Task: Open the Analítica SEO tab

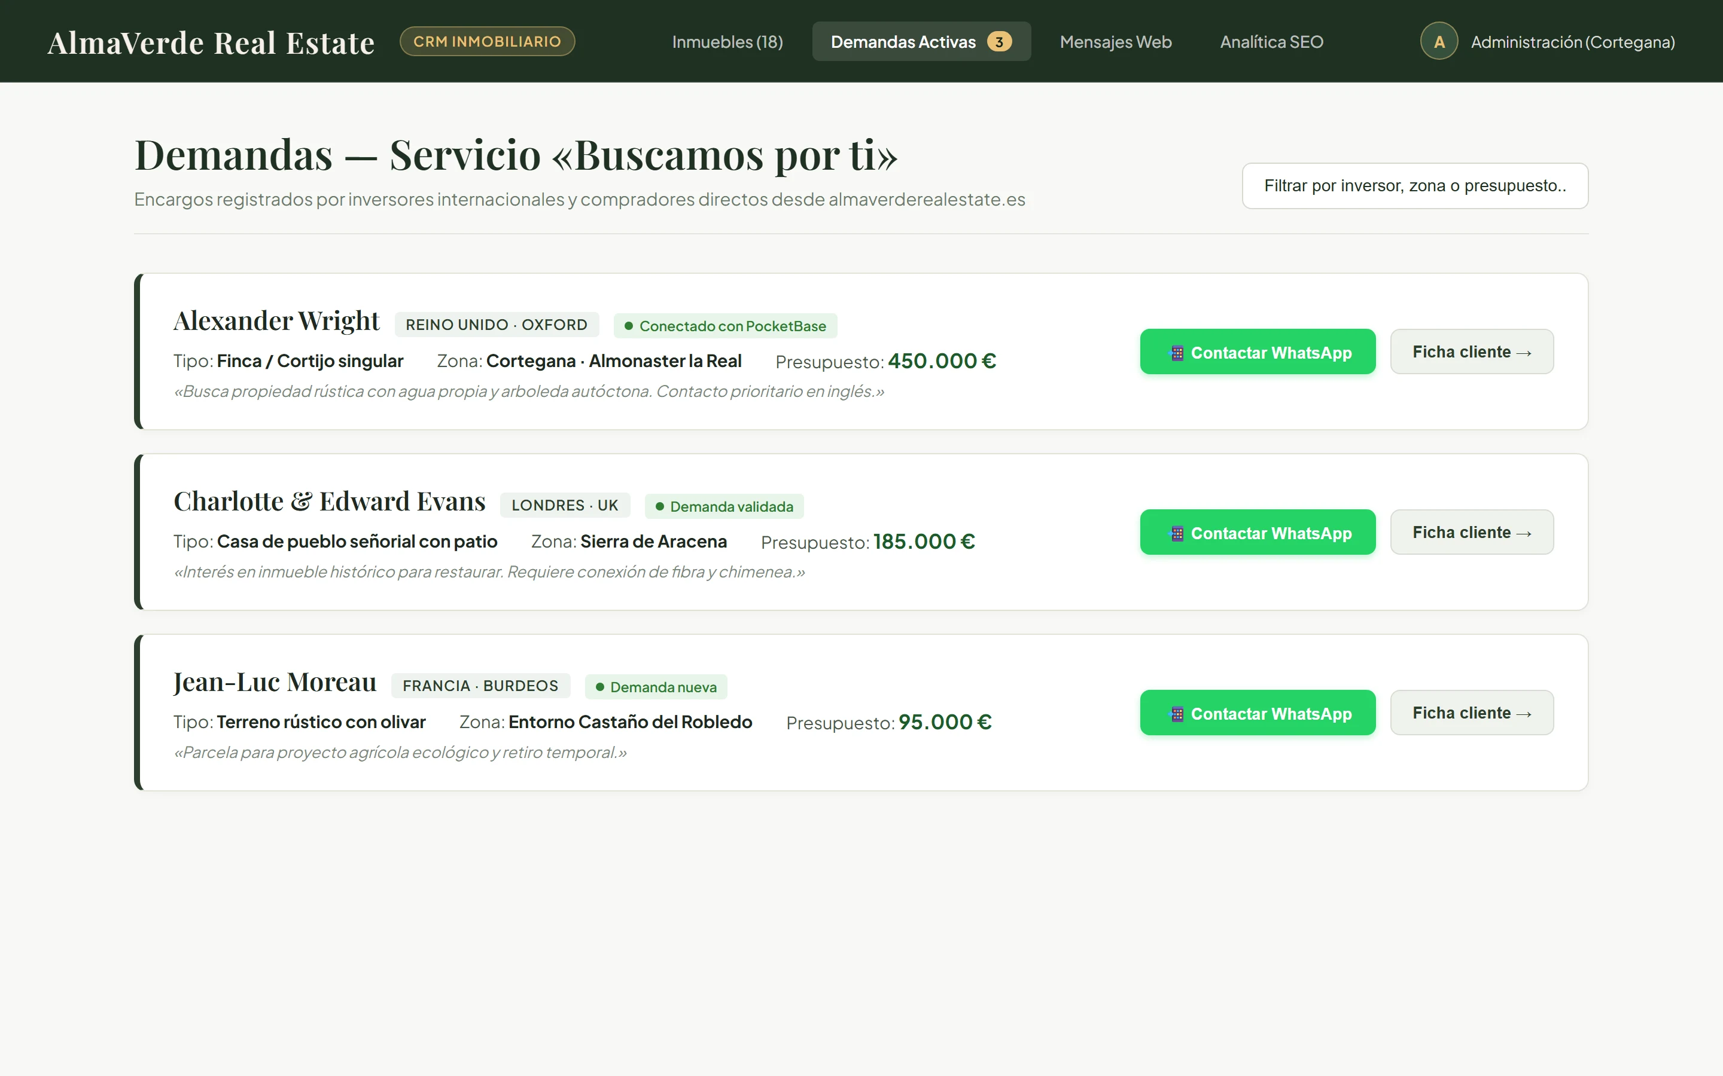Action: point(1271,42)
